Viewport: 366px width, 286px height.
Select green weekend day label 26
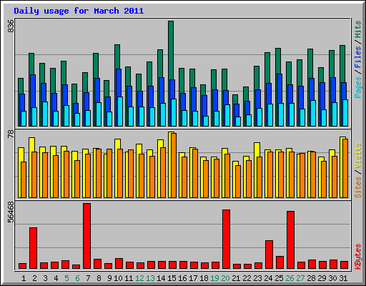pyautogui.click(x=290, y=278)
